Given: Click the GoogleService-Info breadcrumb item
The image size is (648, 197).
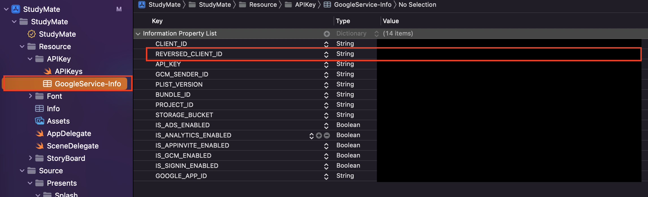Looking at the screenshot, I should (x=357, y=5).
